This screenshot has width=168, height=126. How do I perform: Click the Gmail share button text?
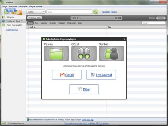click(69, 75)
